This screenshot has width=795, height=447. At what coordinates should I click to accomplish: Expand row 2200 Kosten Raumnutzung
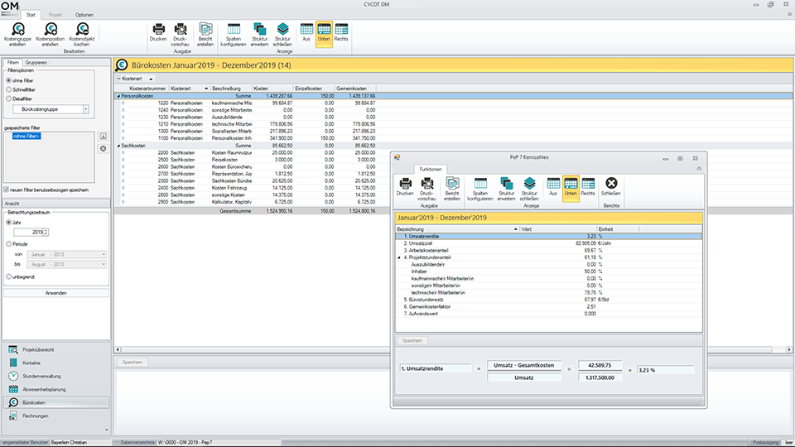pos(123,152)
